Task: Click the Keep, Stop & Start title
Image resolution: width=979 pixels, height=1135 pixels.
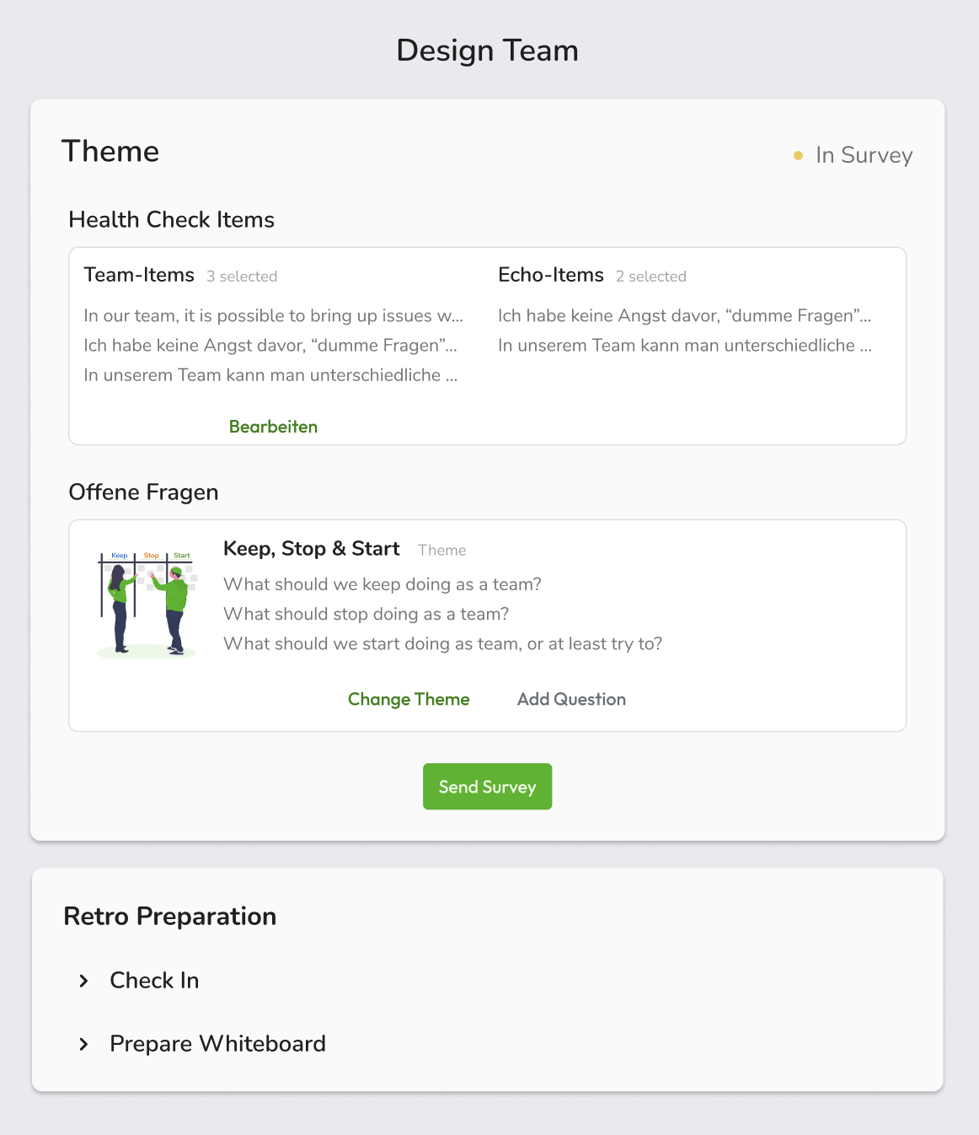Action: (x=311, y=549)
